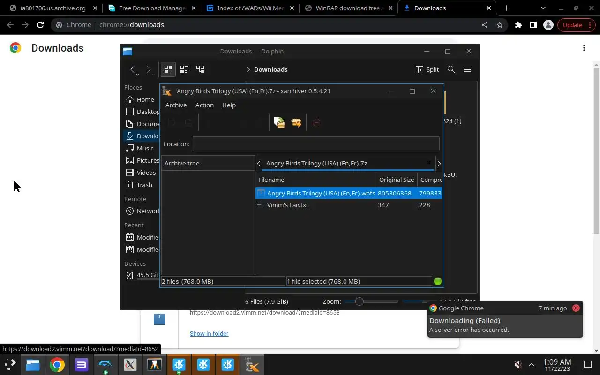The image size is (600, 375).
Task: Switch Dolphin to Details view mode
Action: coord(200,69)
